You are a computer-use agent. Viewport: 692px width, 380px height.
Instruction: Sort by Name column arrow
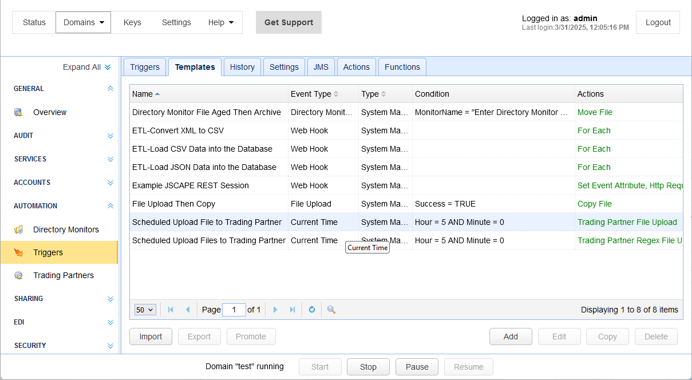[157, 94]
